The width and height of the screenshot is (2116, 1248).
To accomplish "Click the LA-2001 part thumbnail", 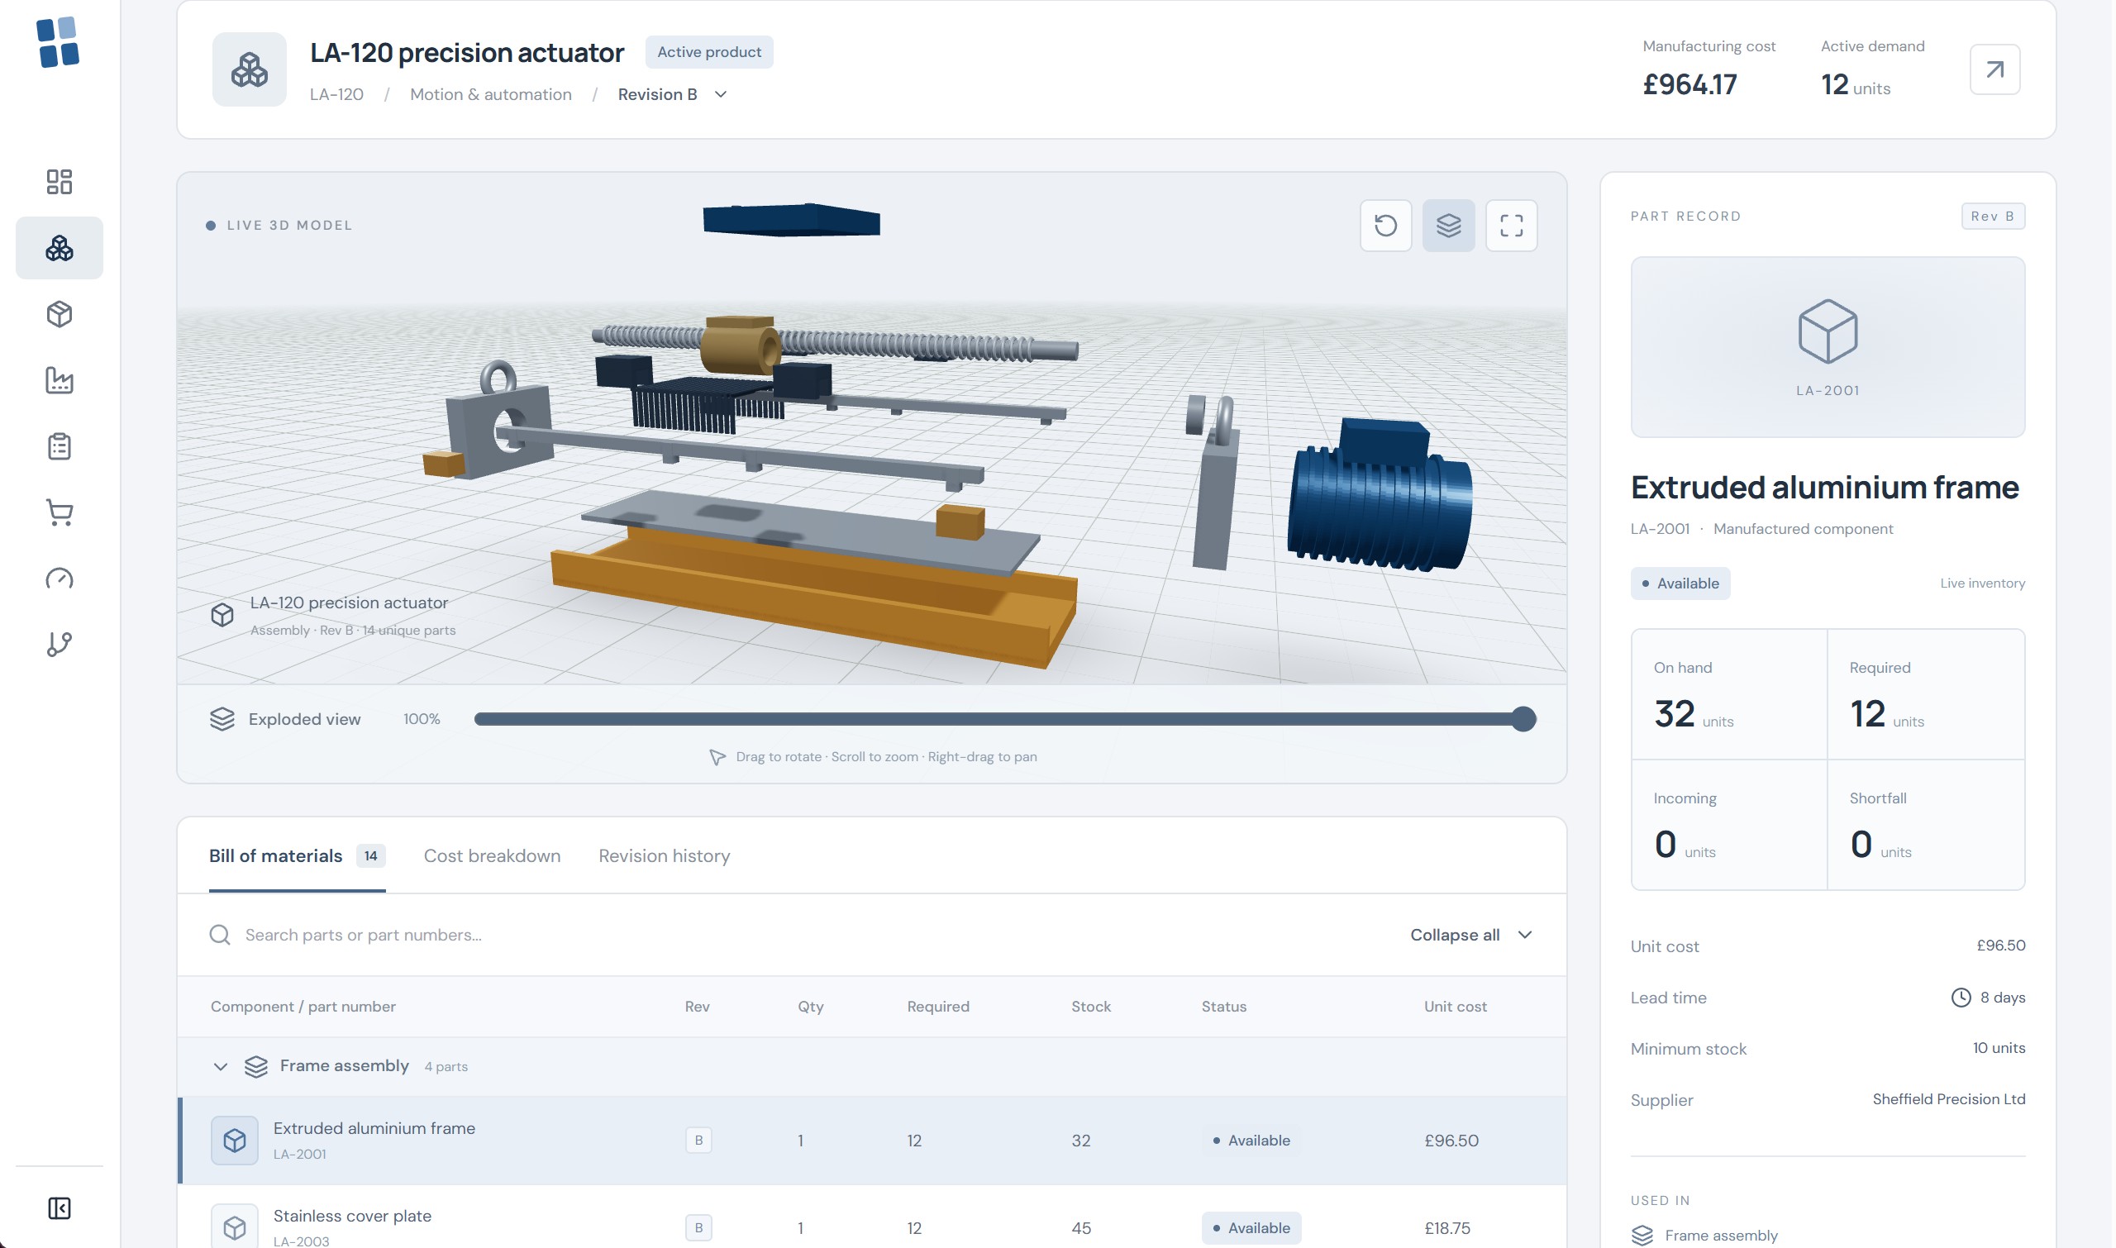I will point(1828,347).
